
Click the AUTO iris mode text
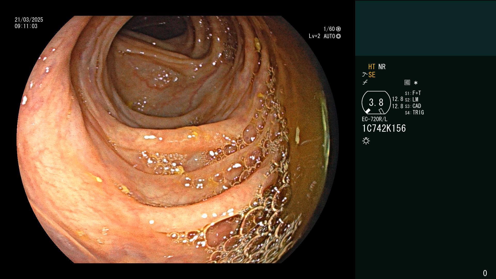coord(329,36)
